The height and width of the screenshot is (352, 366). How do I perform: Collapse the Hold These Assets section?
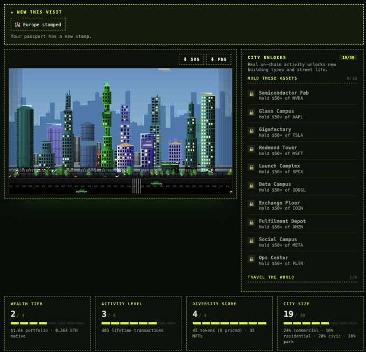[x=302, y=78]
